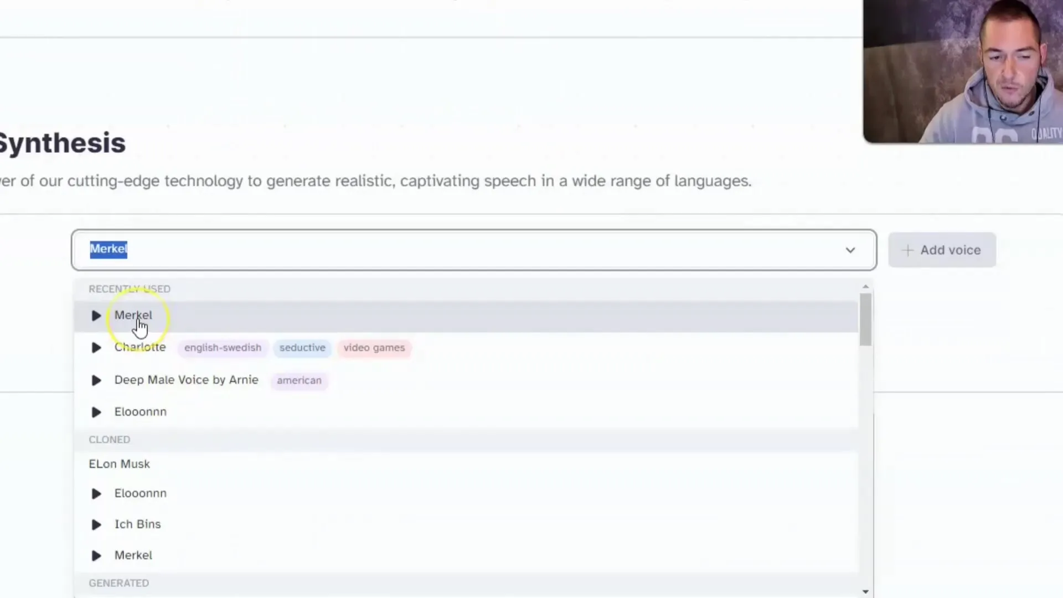Click the play button next to Merkel

96,316
